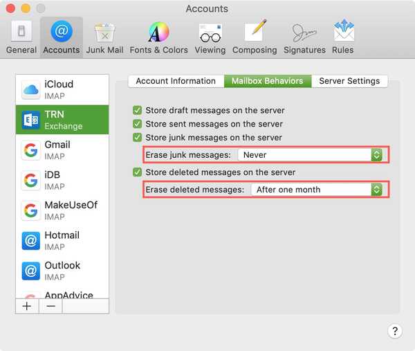Screen dimensions: 415x351
Task: Open Viewing preferences glasses icon
Action: (x=210, y=33)
